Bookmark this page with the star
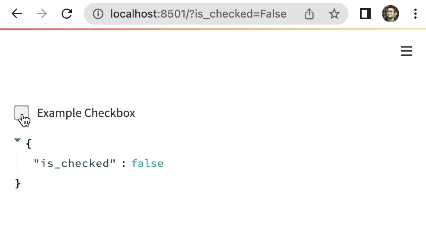The image size is (426, 250). (334, 14)
